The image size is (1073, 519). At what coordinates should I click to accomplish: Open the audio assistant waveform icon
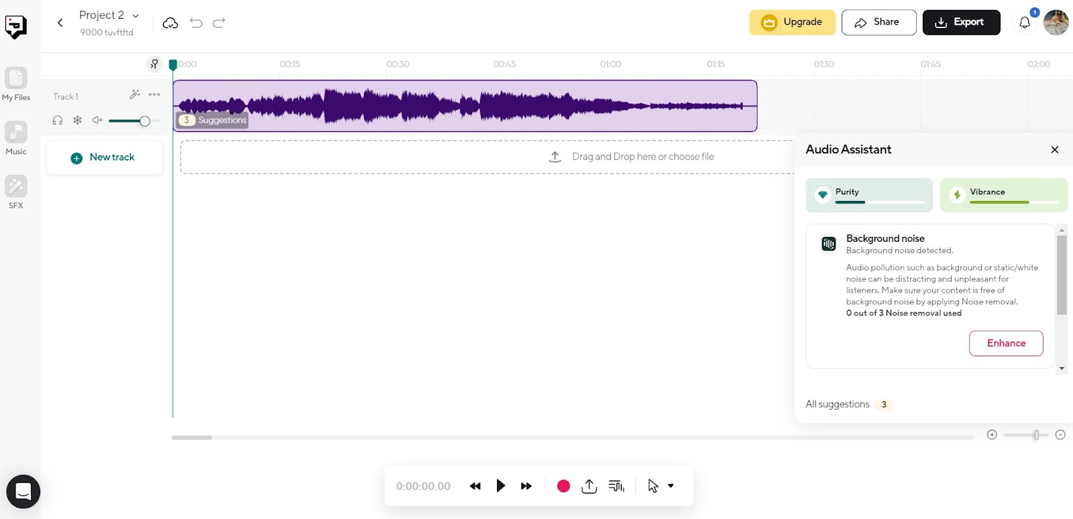[x=617, y=486]
